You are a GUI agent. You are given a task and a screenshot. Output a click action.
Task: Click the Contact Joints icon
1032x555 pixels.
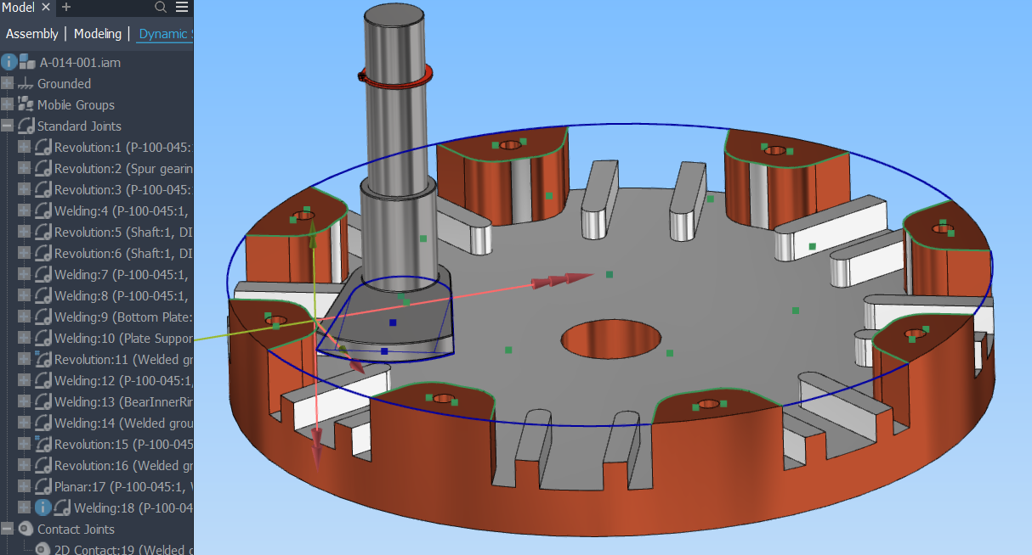[x=26, y=529]
